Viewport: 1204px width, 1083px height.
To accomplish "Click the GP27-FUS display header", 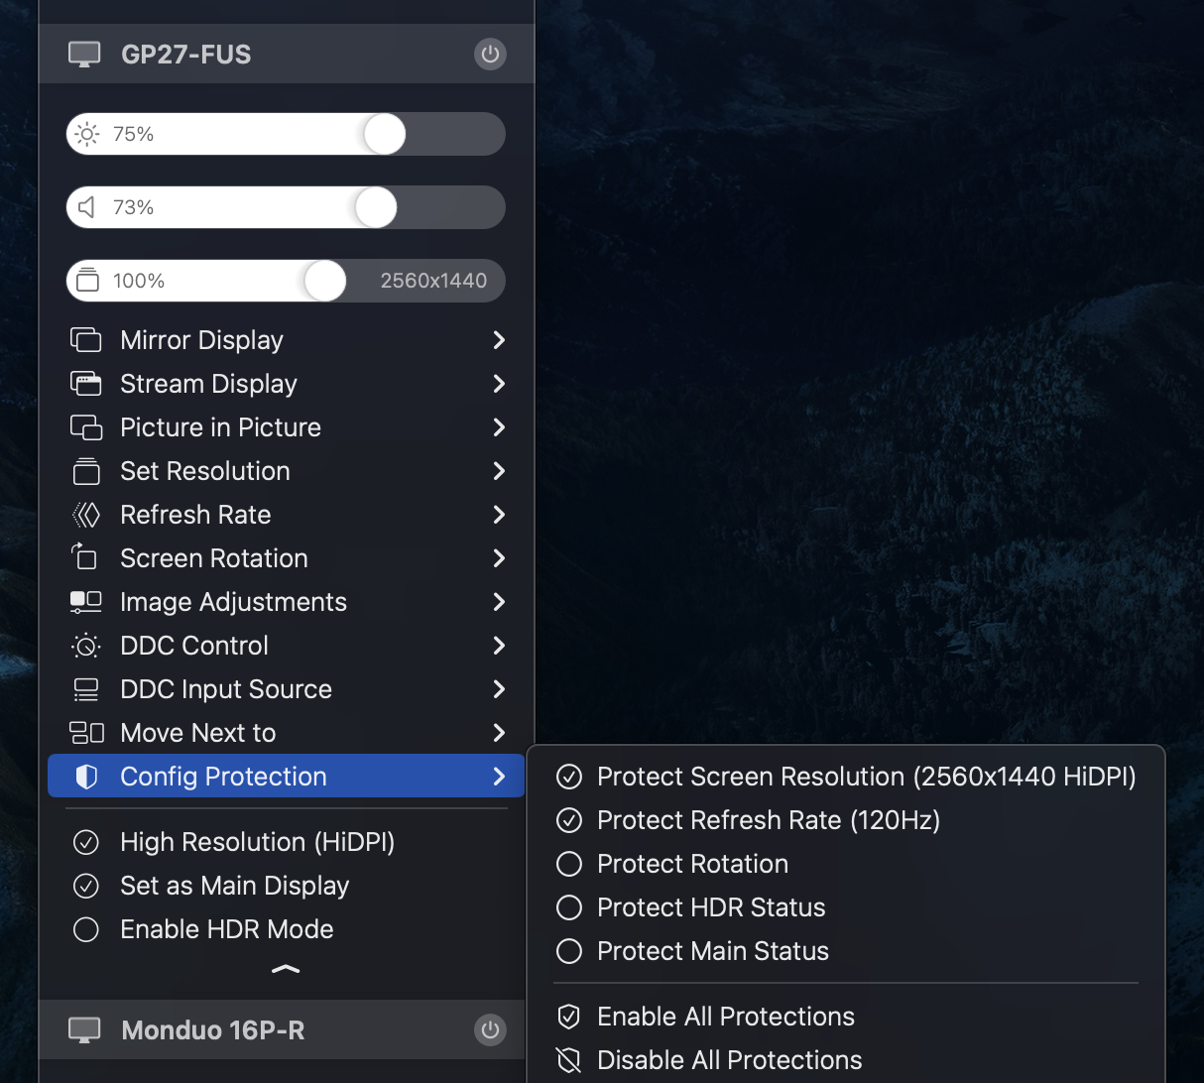I will 287,54.
